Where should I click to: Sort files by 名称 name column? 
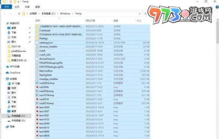coord(38,21)
